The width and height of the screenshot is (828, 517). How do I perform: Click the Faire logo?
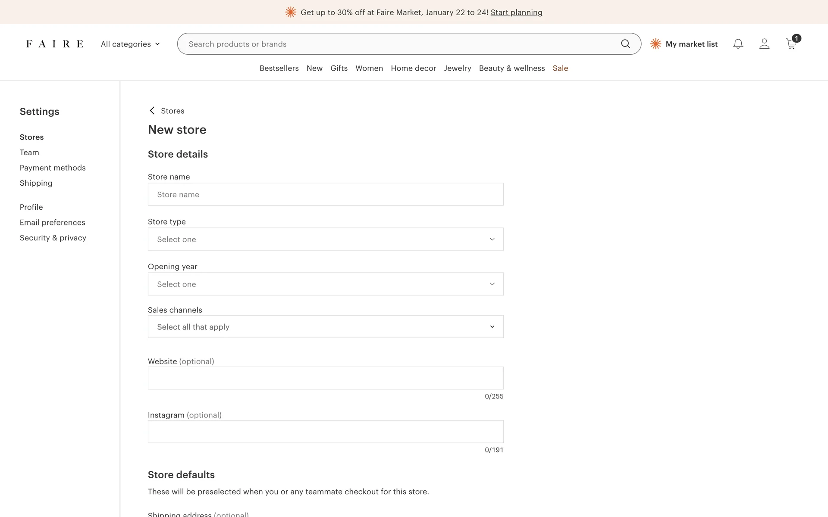tap(55, 44)
